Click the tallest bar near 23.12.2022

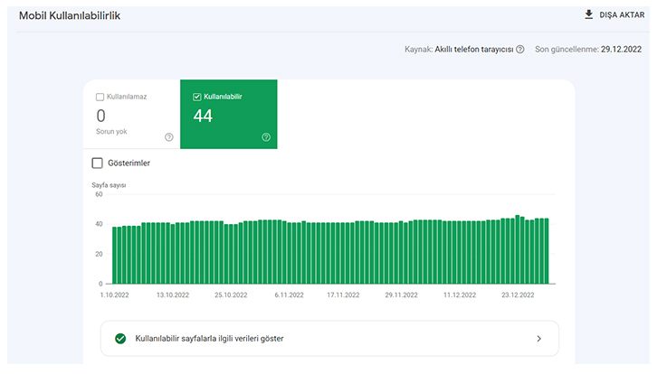(517, 249)
